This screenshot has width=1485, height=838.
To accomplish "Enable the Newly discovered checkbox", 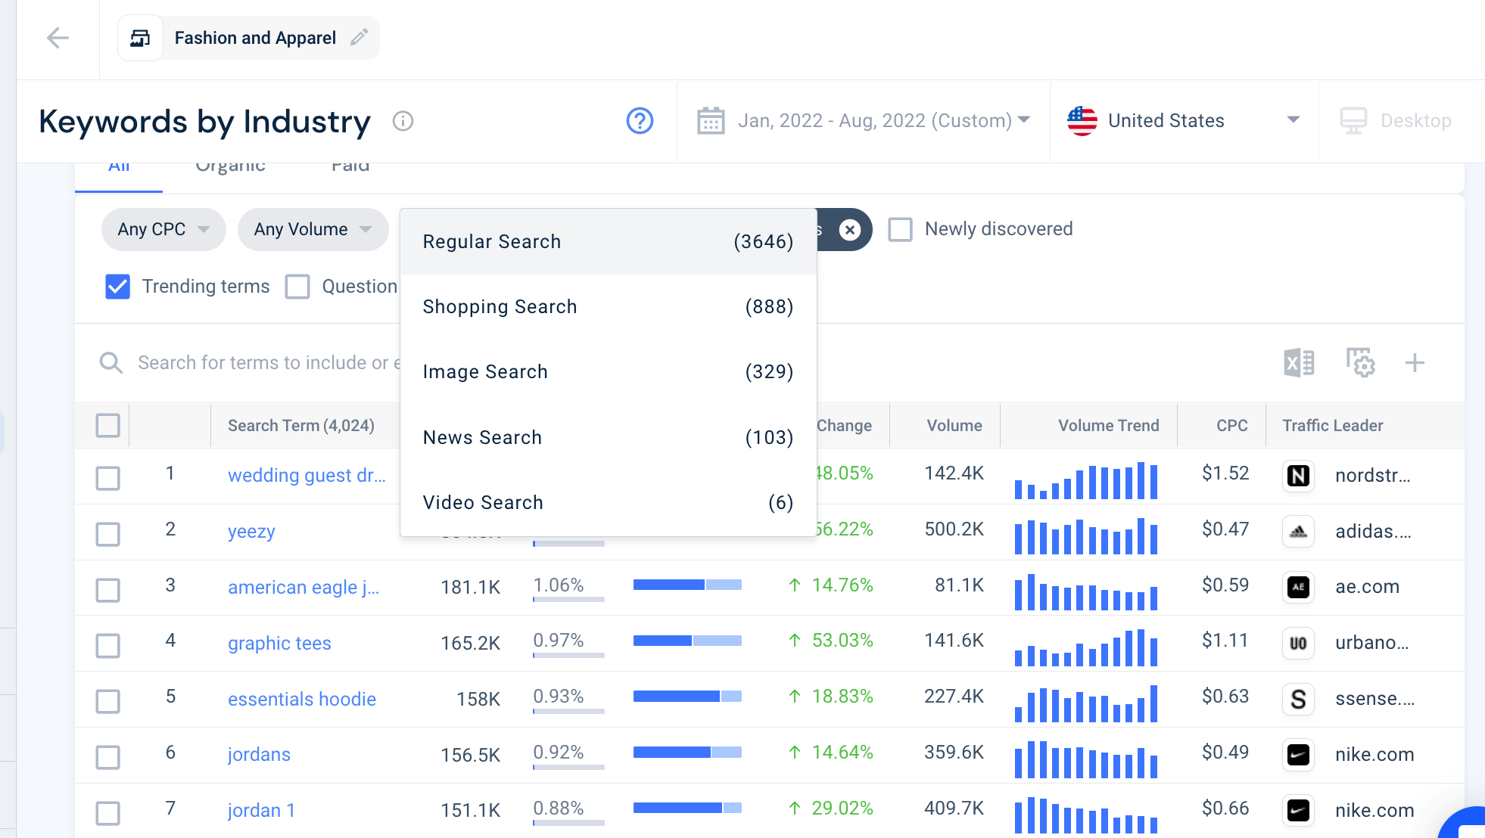I will [900, 229].
